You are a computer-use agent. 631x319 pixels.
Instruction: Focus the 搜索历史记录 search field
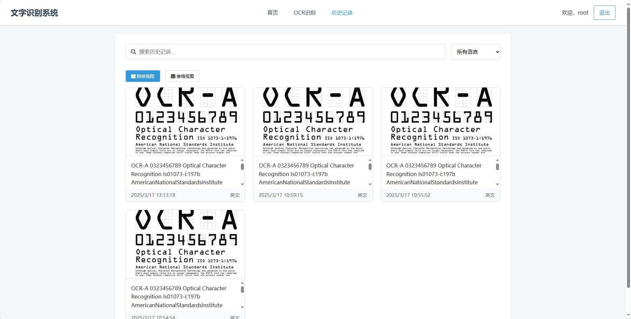coord(286,52)
